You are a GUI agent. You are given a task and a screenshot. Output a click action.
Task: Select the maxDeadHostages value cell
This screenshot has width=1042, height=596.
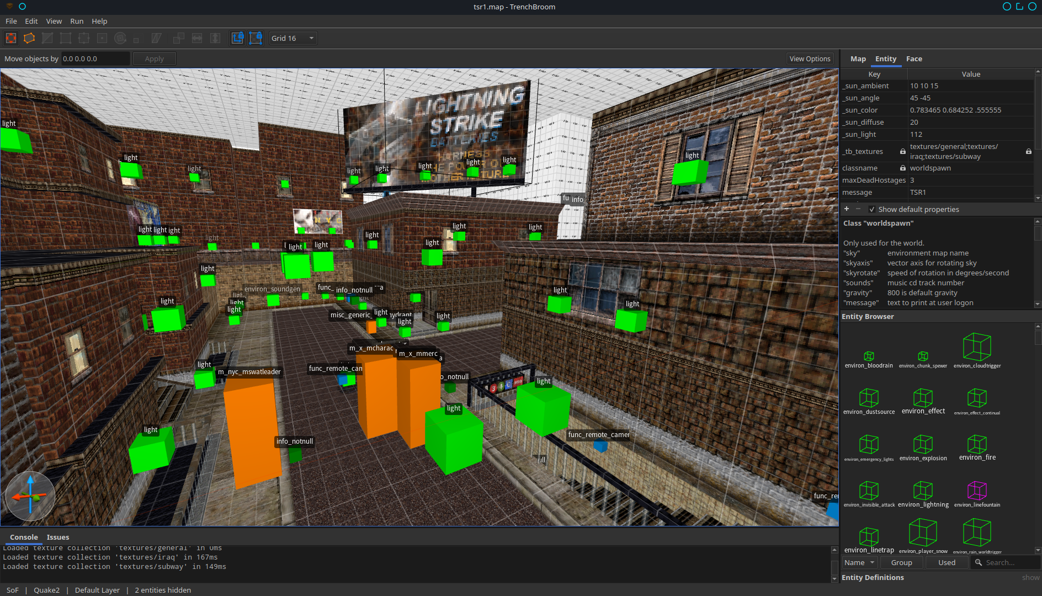(x=970, y=180)
